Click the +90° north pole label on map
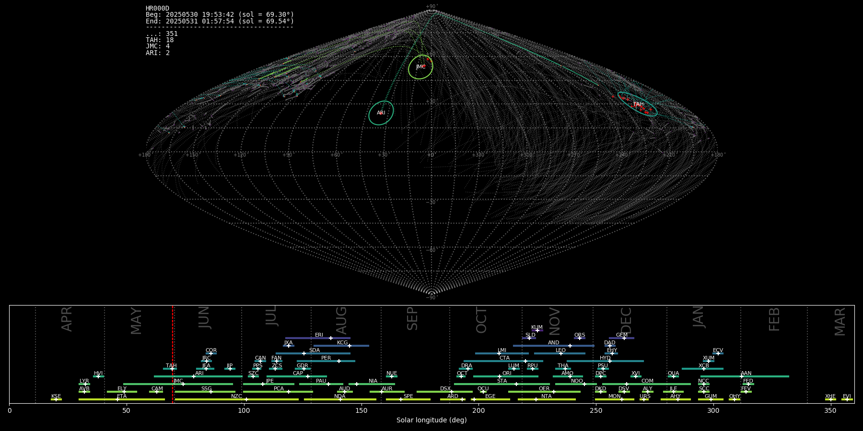The image size is (863, 431). (431, 7)
